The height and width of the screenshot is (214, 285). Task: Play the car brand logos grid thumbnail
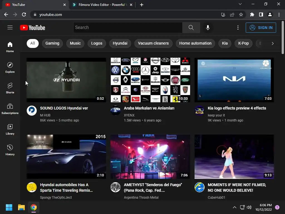(150, 80)
